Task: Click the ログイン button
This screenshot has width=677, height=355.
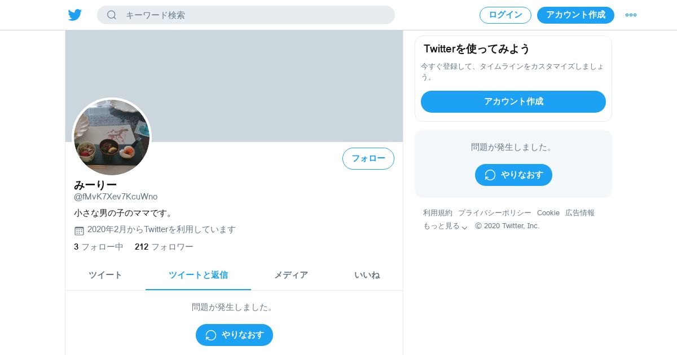Action: (505, 15)
